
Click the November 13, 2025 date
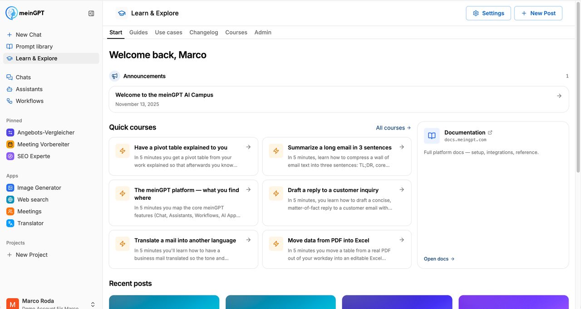point(137,104)
